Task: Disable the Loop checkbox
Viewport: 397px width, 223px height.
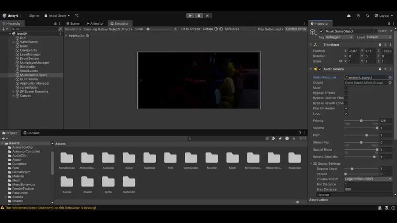Action: point(346,114)
